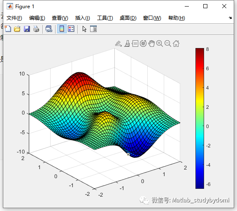Select the Edit Plot arrow tool
The image size is (237, 211).
coord(84,29)
